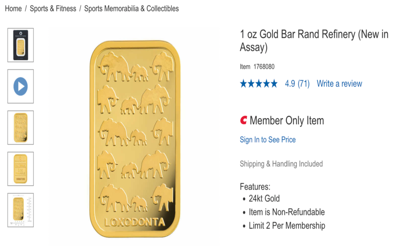Open Sports Memorabilia & Collectibles breadcrumb
The image size is (410, 246).
coord(131,9)
